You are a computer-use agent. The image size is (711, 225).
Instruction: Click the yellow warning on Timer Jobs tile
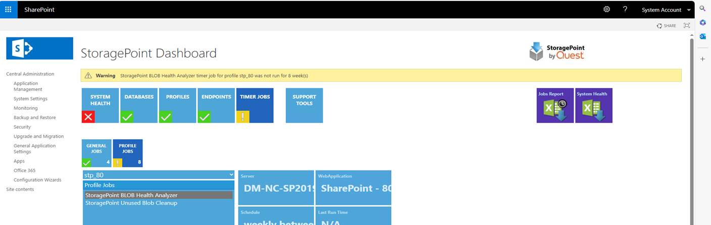point(243,117)
